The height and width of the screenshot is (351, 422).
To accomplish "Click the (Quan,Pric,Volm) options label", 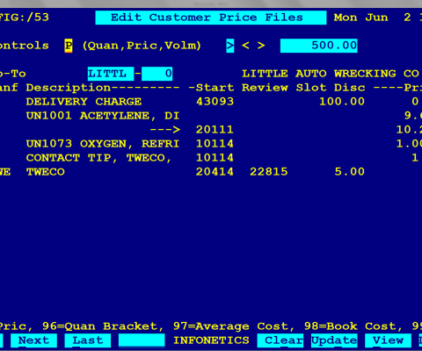I will (x=142, y=46).
